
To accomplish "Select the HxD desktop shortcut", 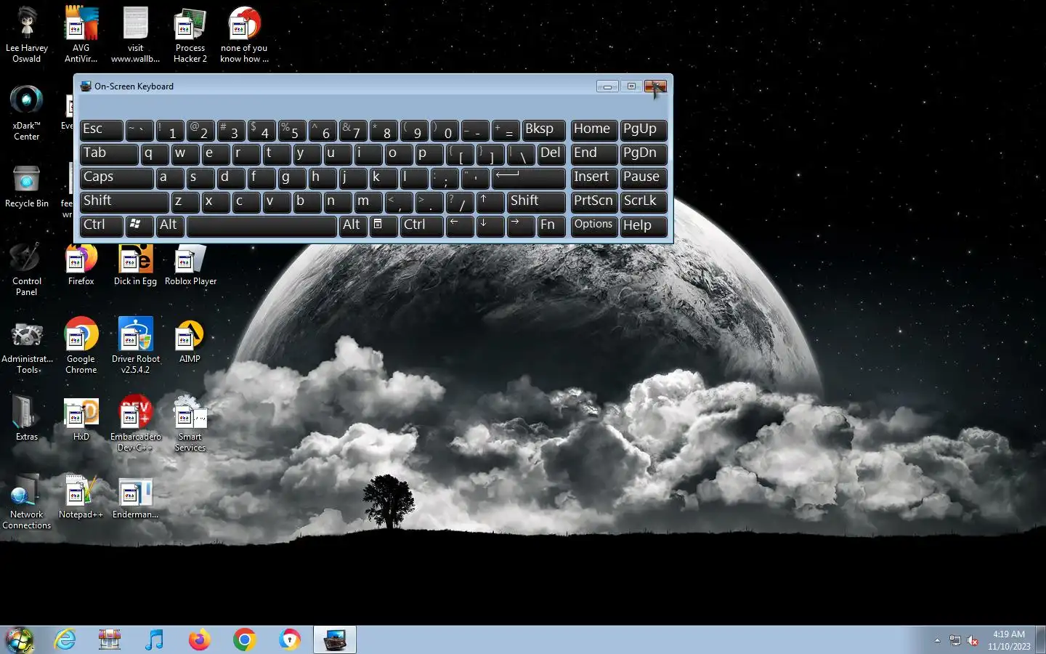I will (81, 419).
